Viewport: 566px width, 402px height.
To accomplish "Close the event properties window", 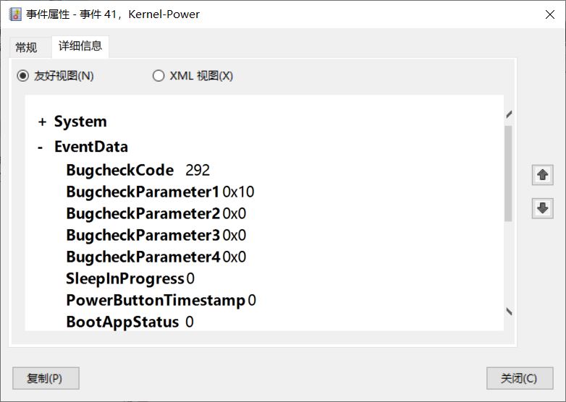I will click(x=550, y=14).
